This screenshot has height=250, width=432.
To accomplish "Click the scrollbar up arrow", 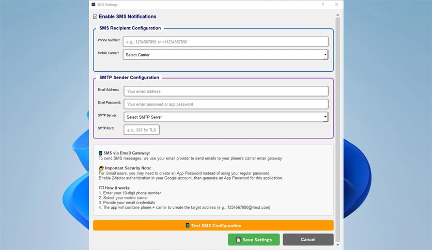I will click(337, 15).
